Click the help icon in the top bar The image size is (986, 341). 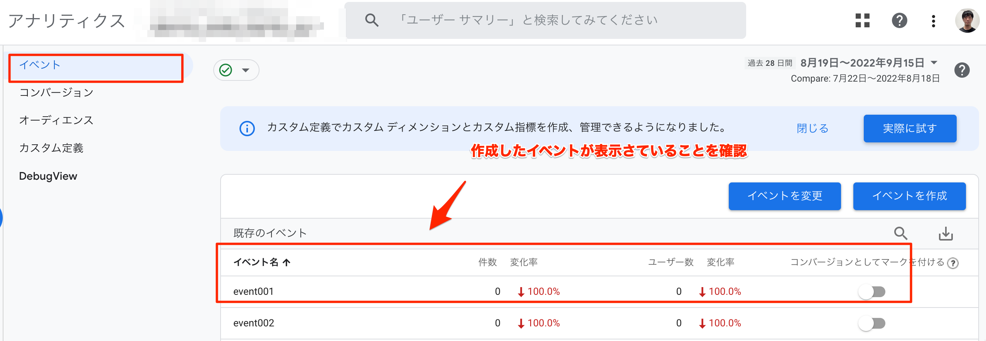(899, 20)
